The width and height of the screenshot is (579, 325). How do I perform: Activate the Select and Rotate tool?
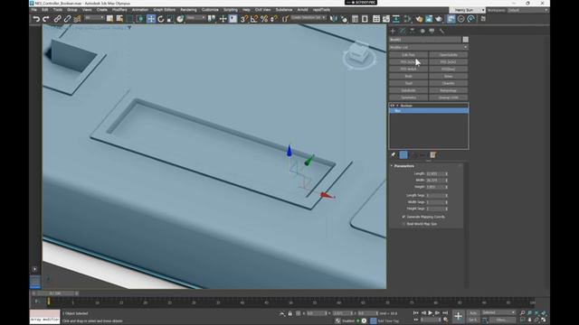[161, 19]
